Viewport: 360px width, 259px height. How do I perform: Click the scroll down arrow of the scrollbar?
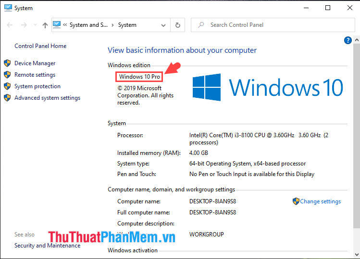click(357, 255)
